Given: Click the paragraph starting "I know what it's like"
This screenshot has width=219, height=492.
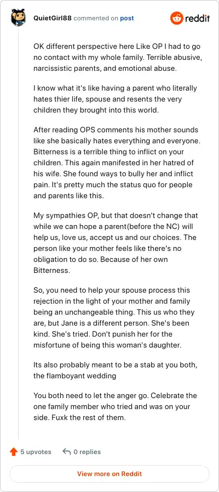Looking at the screenshot, I should point(115,99).
